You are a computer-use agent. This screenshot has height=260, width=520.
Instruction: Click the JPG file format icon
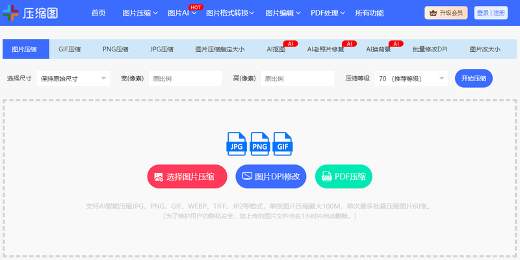click(x=236, y=143)
